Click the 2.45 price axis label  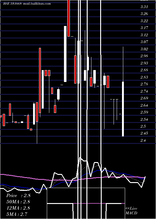tap(144, 133)
